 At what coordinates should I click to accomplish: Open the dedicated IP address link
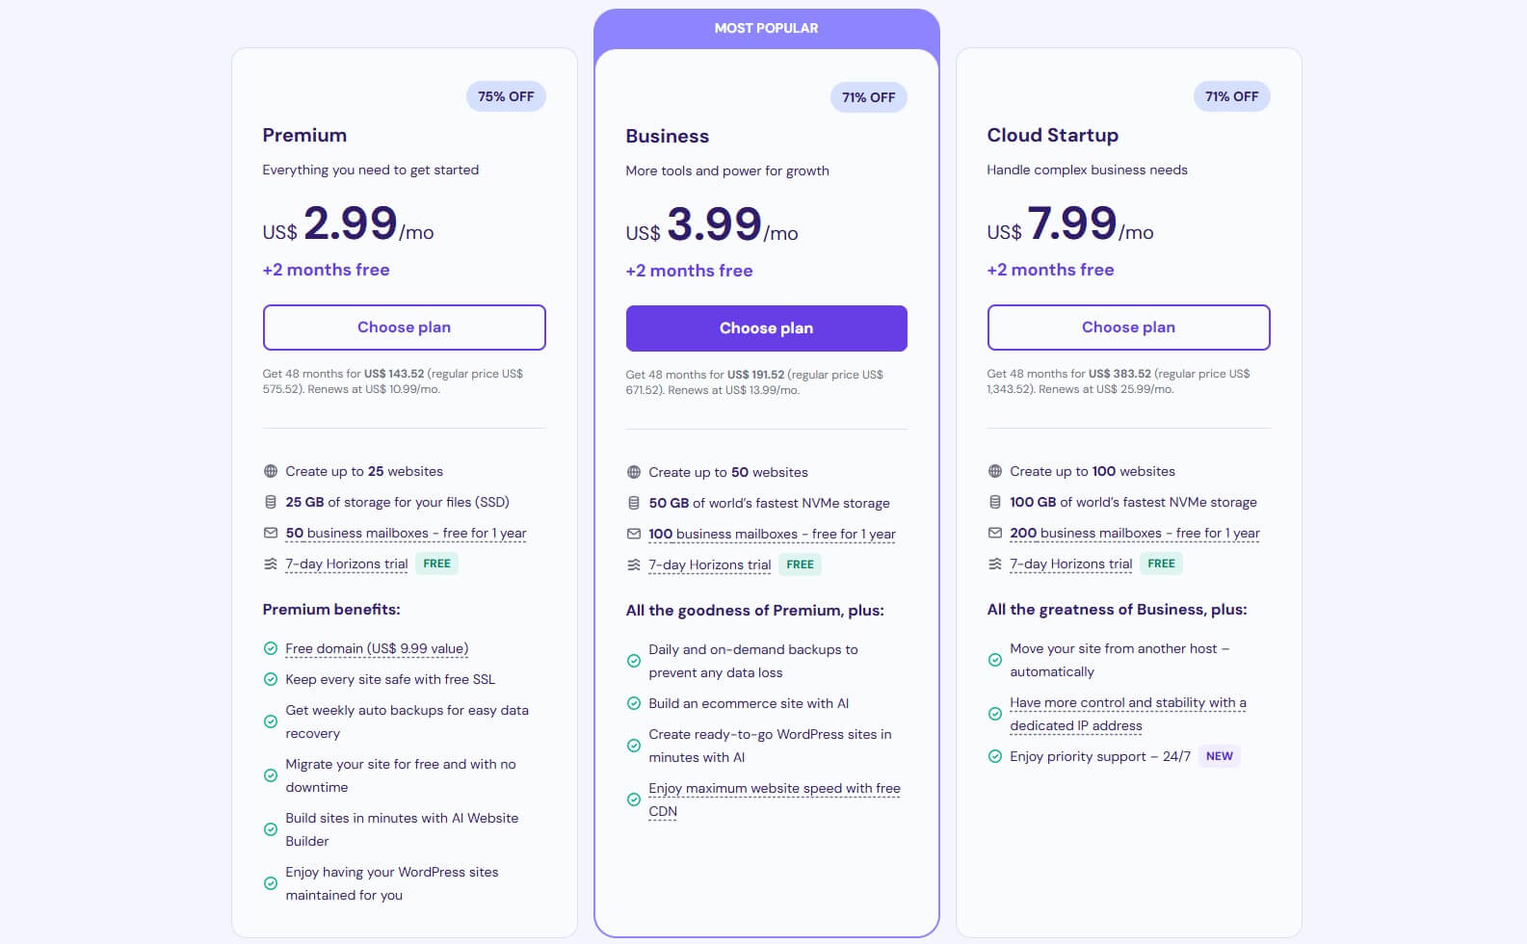[x=1127, y=713]
